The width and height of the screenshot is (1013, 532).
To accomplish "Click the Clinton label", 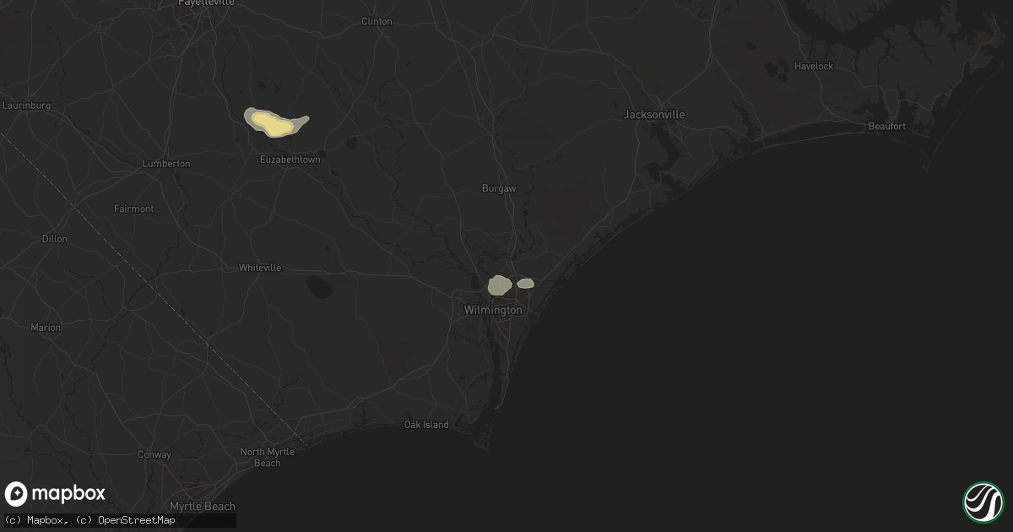I will [376, 21].
